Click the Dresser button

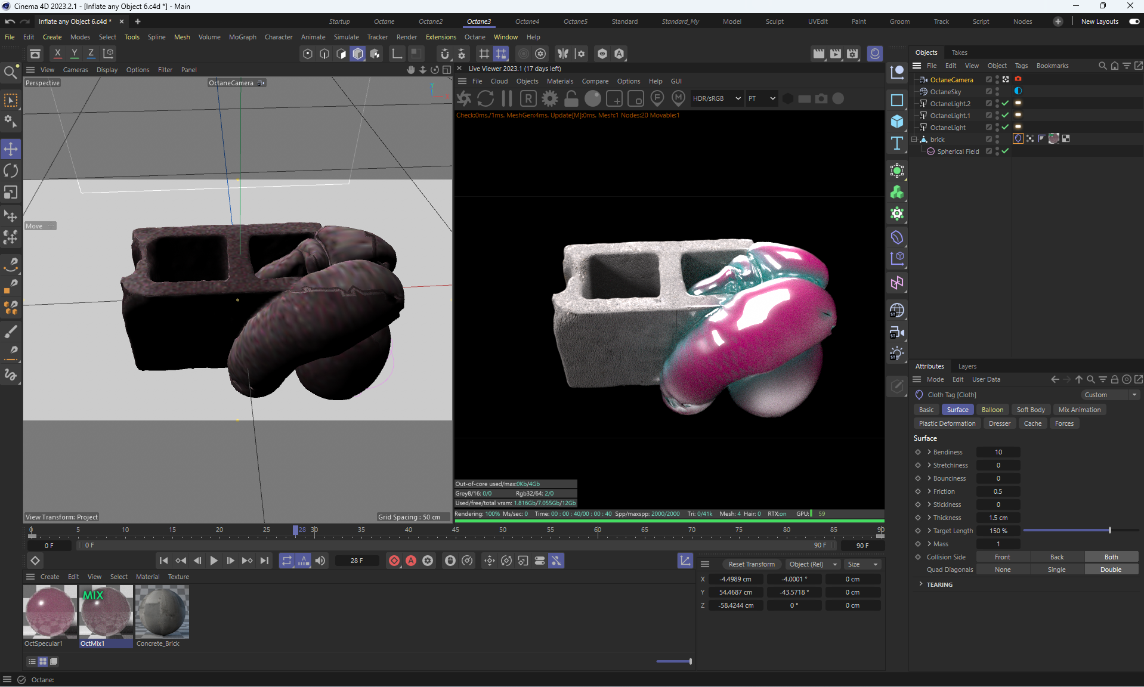tap(999, 423)
